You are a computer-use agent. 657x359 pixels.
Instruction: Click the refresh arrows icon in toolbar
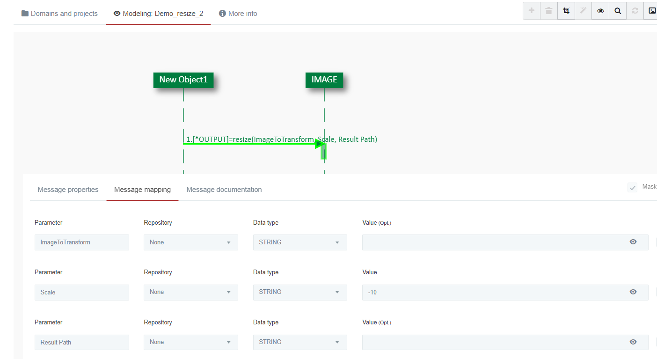(x=635, y=11)
